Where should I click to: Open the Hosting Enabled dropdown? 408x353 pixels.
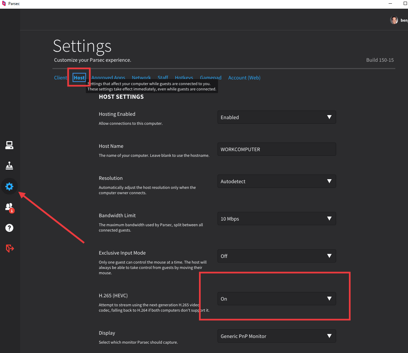276,117
